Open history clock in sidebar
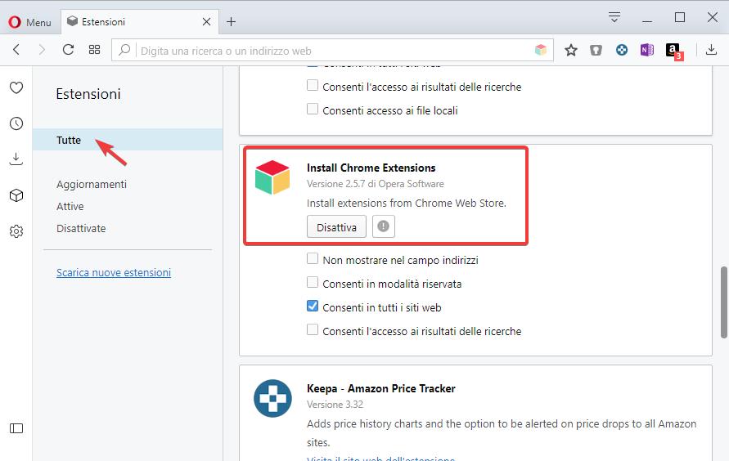Screen dimensions: 729x461 16,123
